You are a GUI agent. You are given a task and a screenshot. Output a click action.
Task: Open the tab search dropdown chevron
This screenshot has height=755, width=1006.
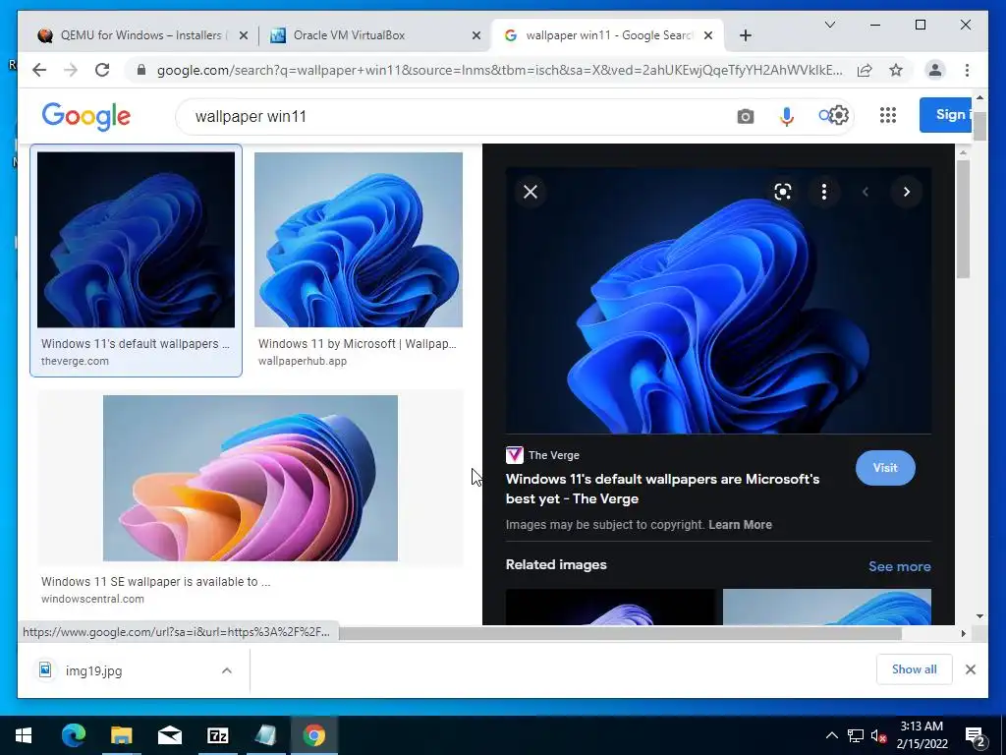pyautogui.click(x=829, y=25)
